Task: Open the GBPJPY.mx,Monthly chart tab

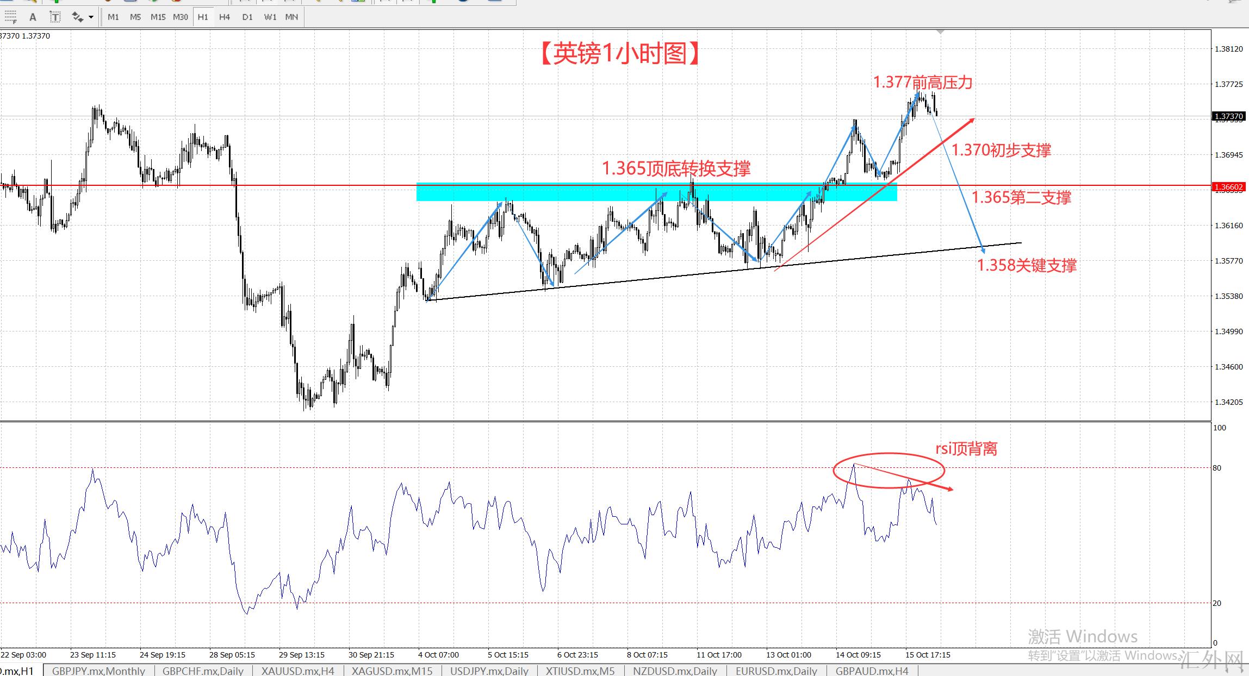Action: click(98, 671)
